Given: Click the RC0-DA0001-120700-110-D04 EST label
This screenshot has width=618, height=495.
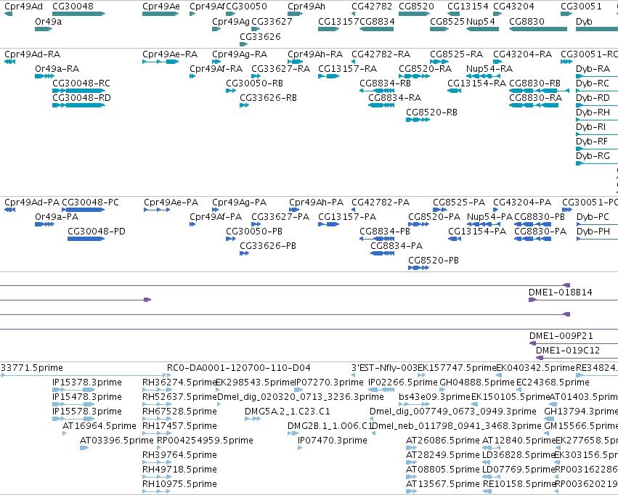Looking at the screenshot, I should click(x=238, y=368).
